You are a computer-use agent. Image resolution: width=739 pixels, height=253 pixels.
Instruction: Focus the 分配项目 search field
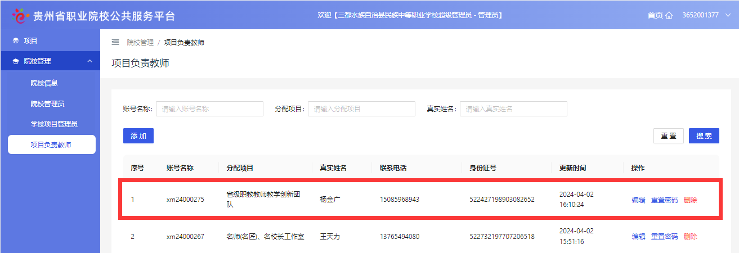coord(361,109)
